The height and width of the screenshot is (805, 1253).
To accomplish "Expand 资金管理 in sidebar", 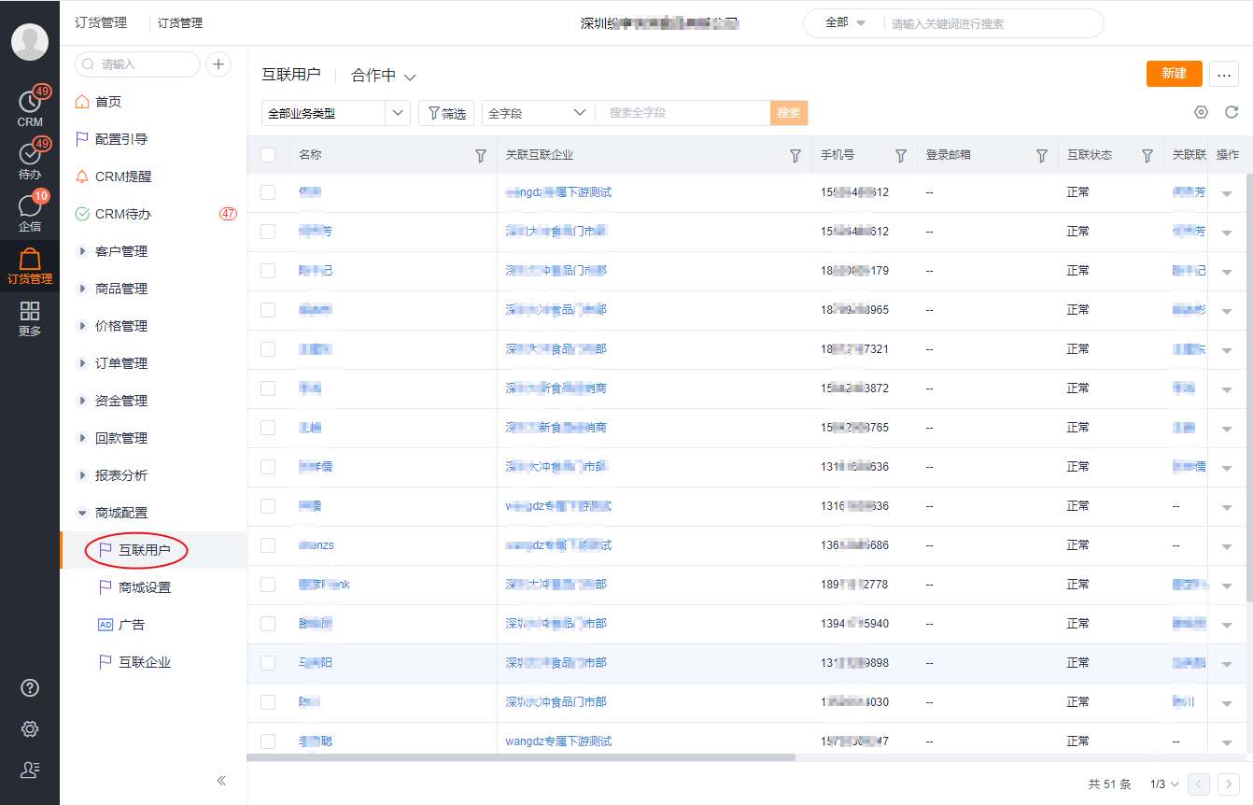I will point(82,401).
